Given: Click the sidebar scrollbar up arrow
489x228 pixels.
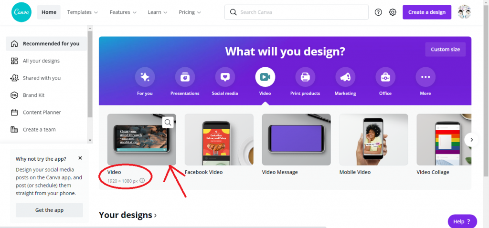Looking at the screenshot, I should [90, 28].
